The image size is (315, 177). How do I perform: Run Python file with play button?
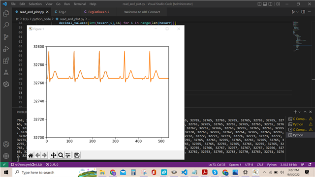tap(293, 12)
